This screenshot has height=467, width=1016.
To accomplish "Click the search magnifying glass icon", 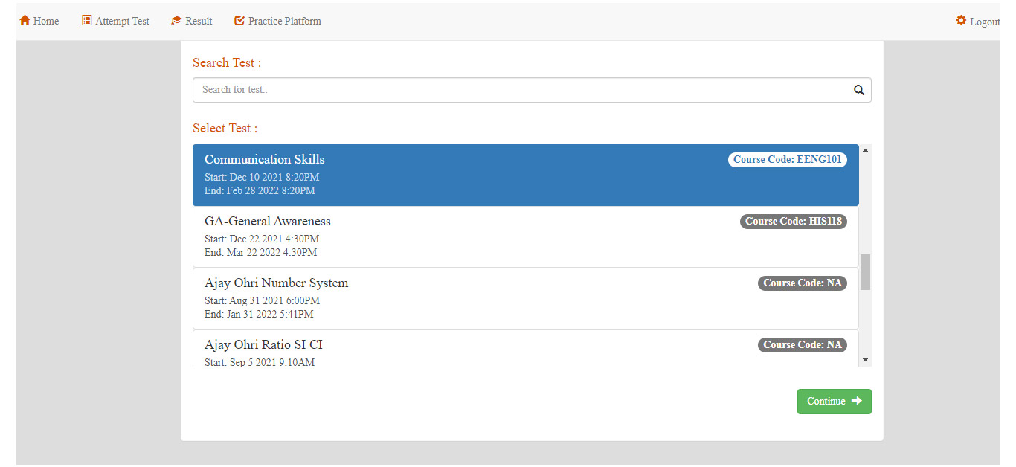I will pyautogui.click(x=858, y=90).
